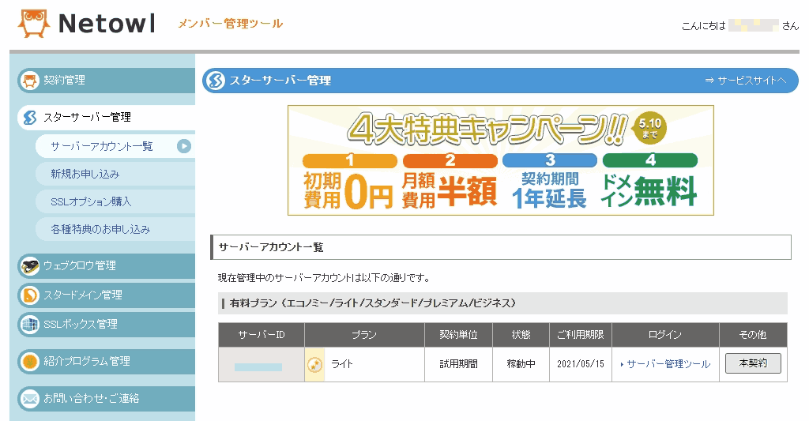Viewport: 809px width, 421px height.
Task: Click the 試用期間 contract unit cell
Action: coord(459,364)
